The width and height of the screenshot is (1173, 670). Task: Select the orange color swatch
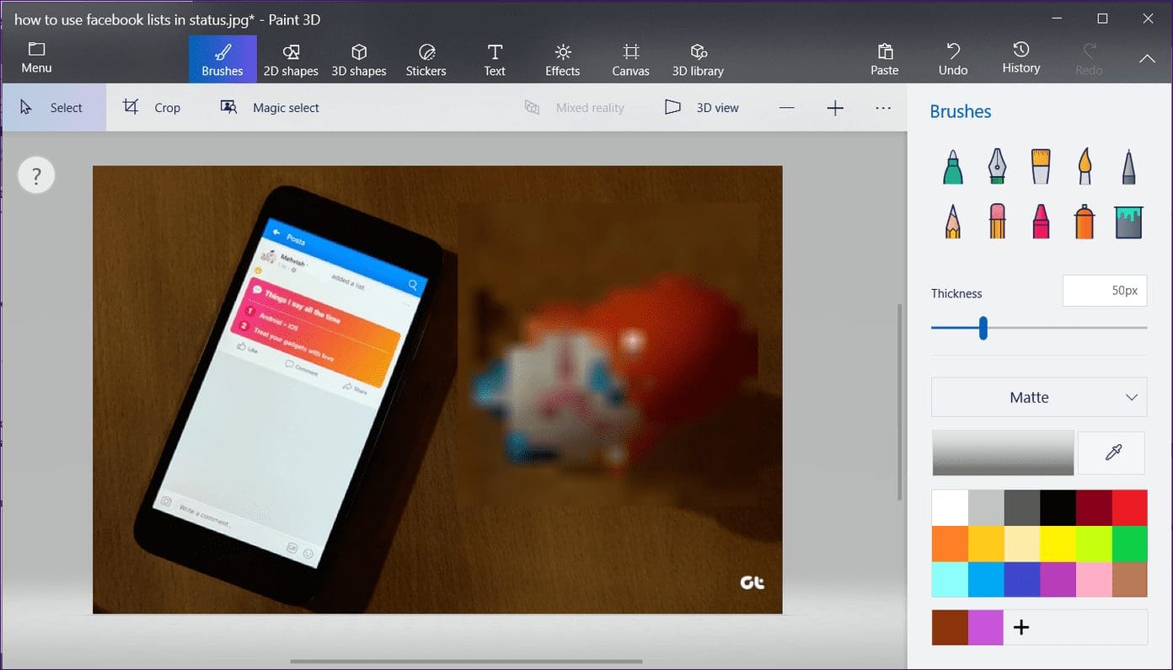[950, 544]
